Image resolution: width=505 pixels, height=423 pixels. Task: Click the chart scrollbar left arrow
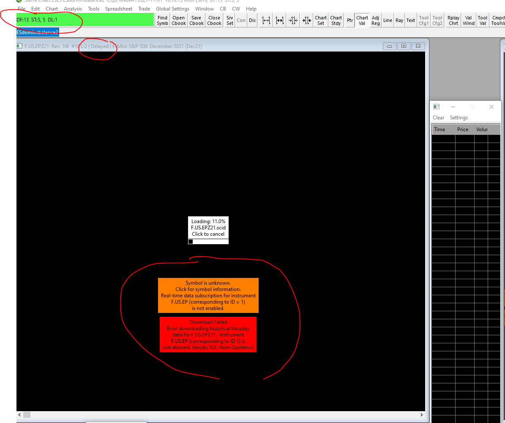coord(19,415)
